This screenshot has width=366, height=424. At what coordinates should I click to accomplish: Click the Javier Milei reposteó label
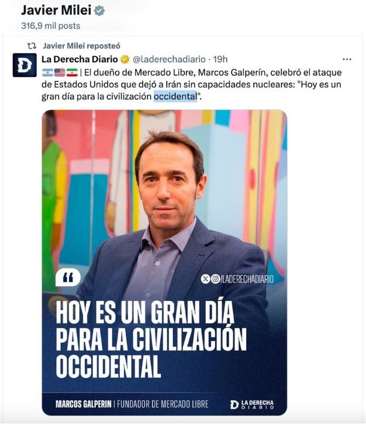point(82,46)
